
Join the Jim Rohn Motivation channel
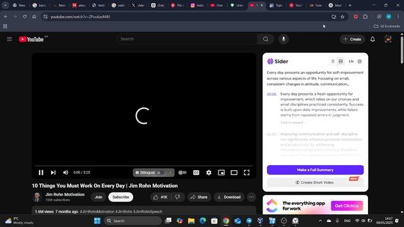(x=98, y=197)
